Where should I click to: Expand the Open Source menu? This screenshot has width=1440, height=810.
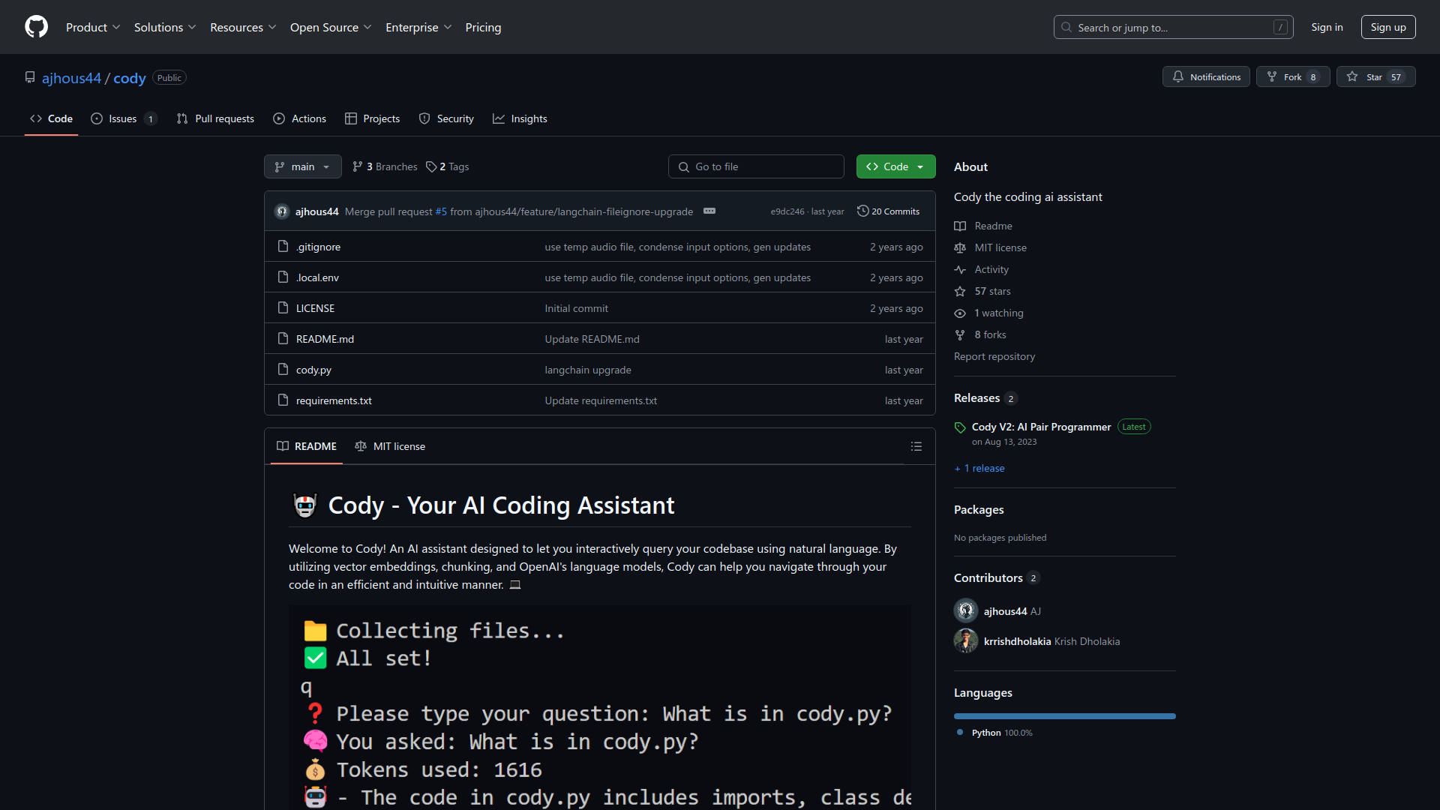(331, 27)
